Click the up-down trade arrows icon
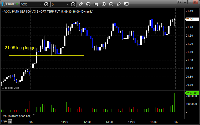The width and height of the screenshot is (200, 125). pos(119,4)
